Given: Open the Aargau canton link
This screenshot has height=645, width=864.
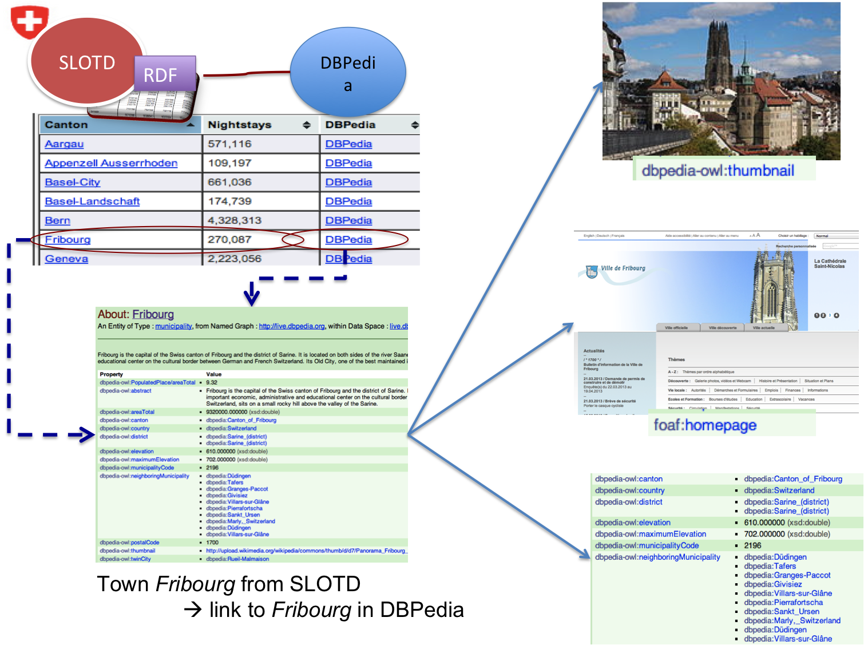Looking at the screenshot, I should click(65, 144).
